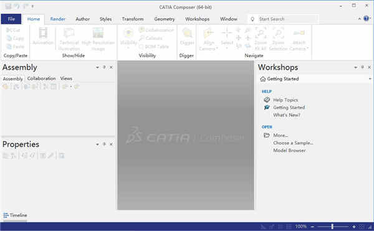This screenshot has width=374, height=231.
Task: Click the Choose a Sample link
Action: pos(293,143)
